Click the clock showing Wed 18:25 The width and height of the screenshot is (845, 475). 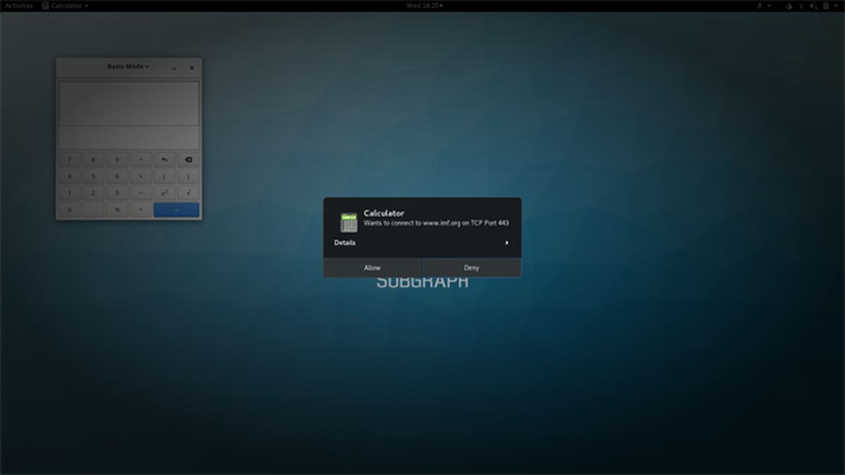click(425, 6)
